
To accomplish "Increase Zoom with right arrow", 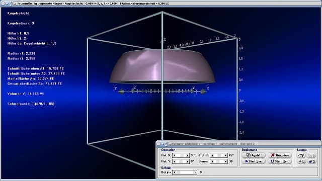I will (225, 161).
